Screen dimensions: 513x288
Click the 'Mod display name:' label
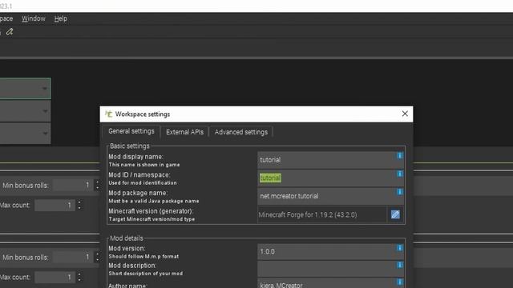135,157
